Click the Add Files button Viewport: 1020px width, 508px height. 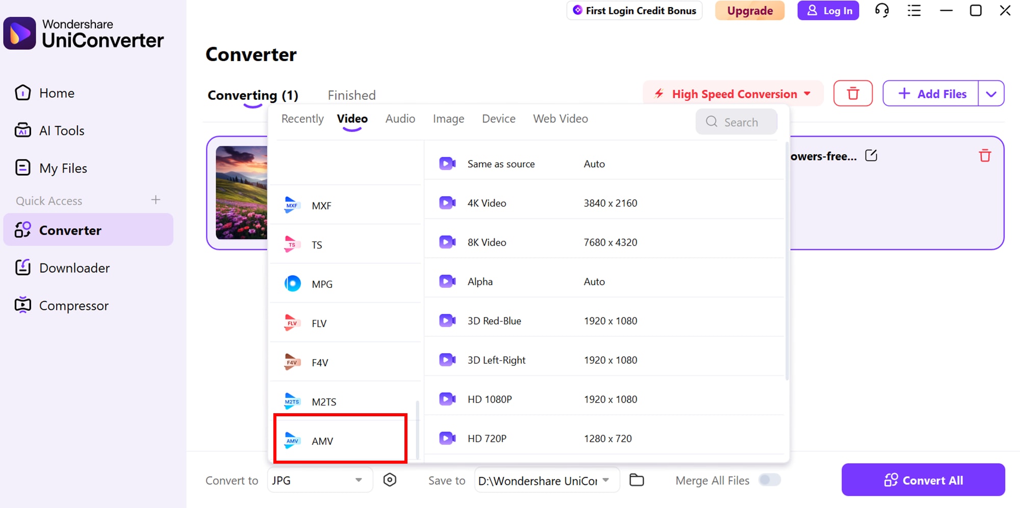931,94
